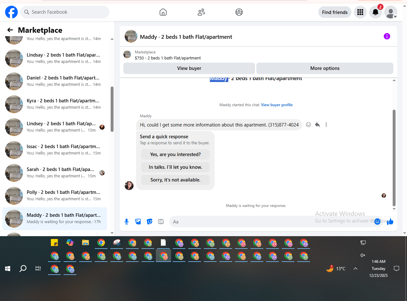Image resolution: width=407 pixels, height=301 pixels.
Task: Click Maddy's avatar beside the quick responses
Action: coord(129,186)
